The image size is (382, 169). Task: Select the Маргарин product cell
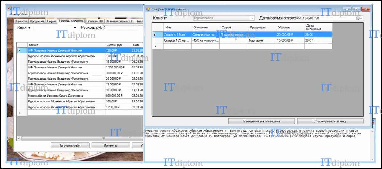262,40
